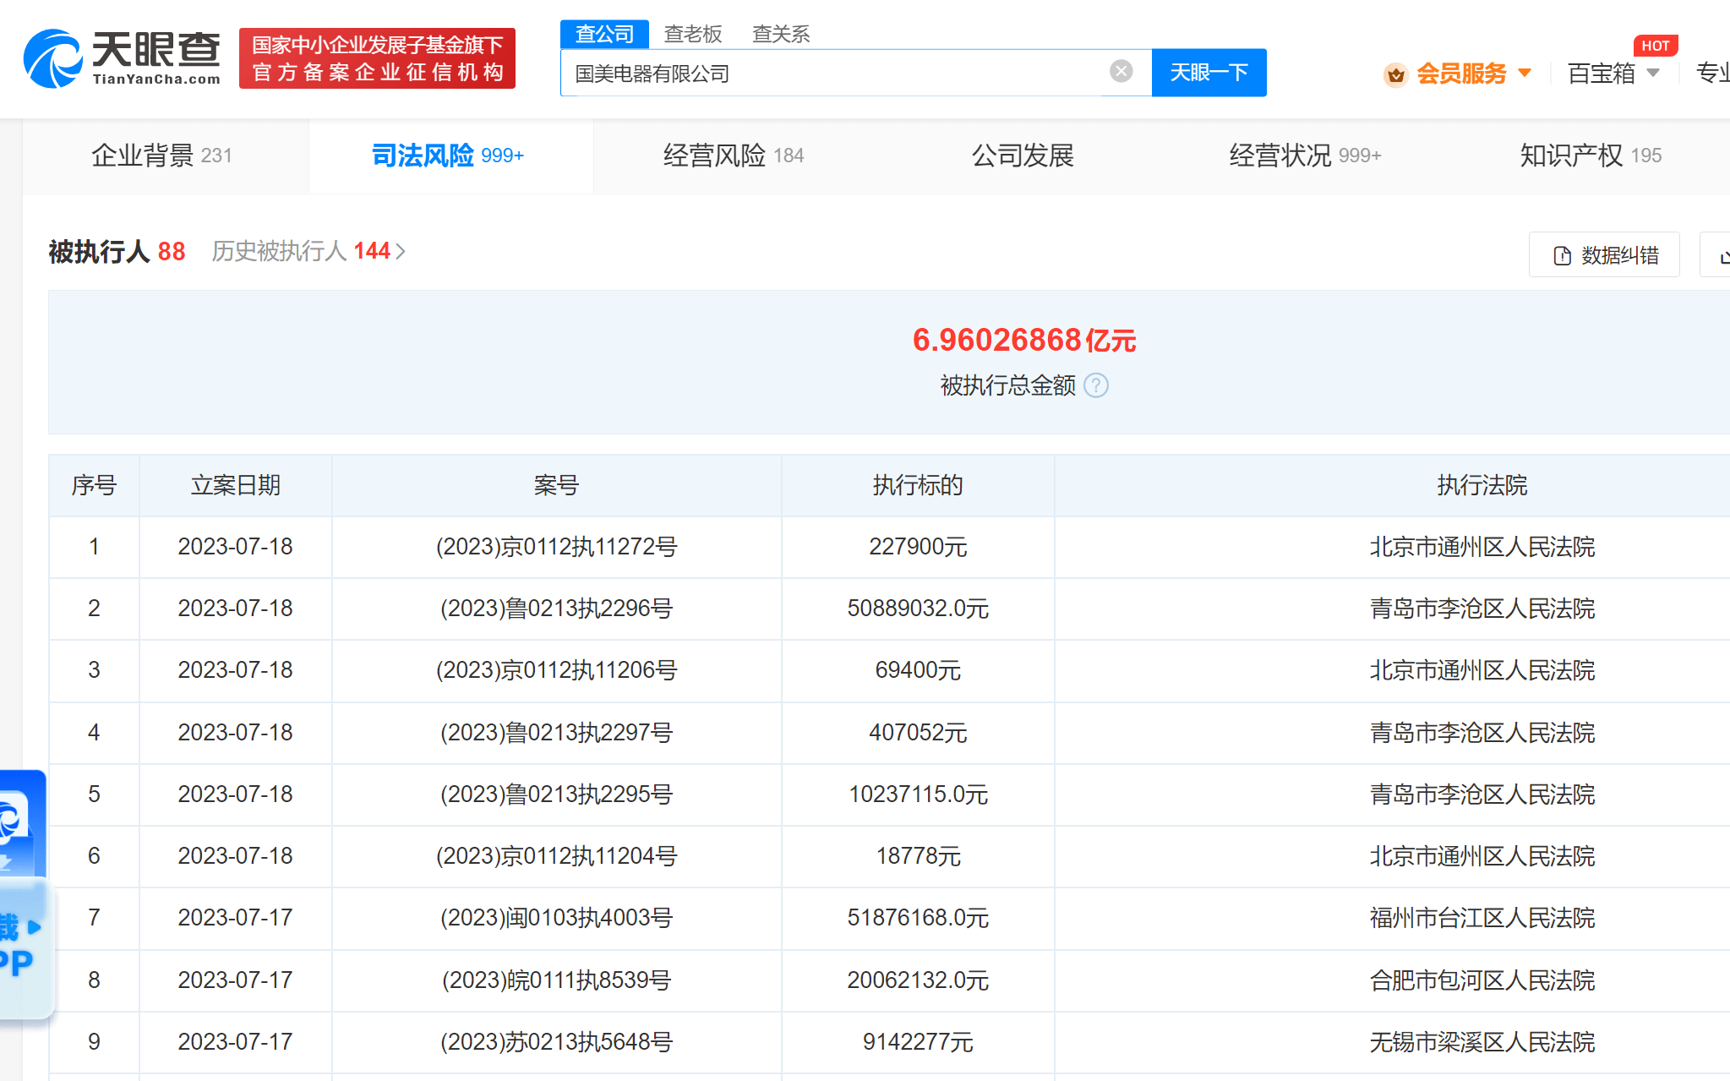Click the 数据纠错 button
Viewport: 1730px width, 1081px height.
[x=1604, y=254]
